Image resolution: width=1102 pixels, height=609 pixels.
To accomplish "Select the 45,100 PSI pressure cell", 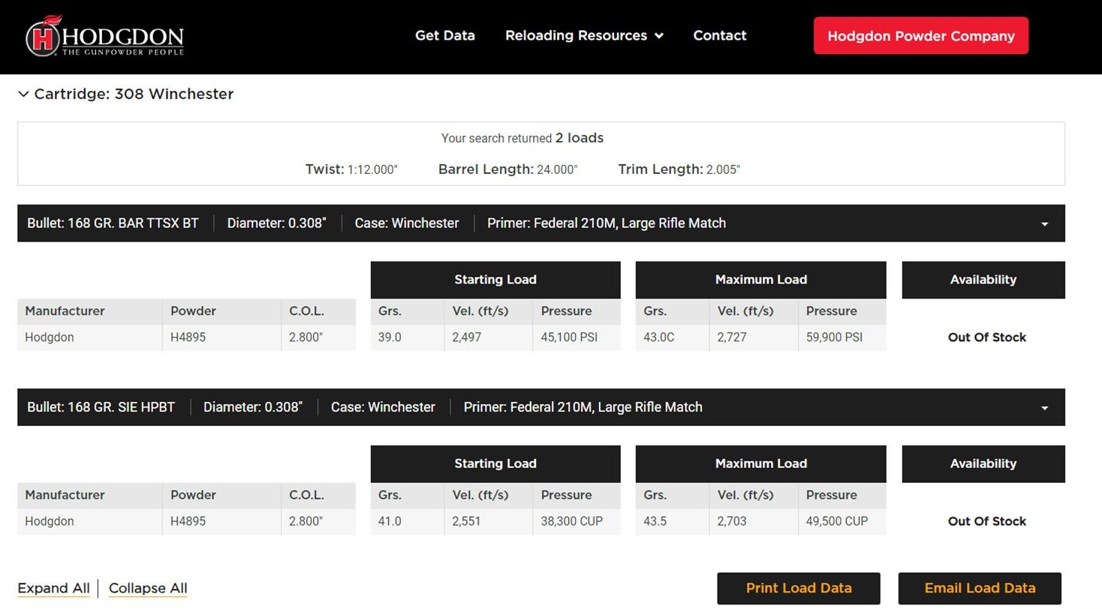I will click(x=577, y=337).
